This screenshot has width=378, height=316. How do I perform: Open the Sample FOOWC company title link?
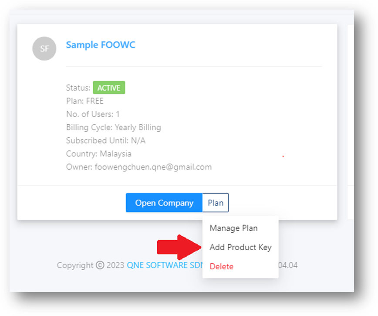click(x=101, y=45)
